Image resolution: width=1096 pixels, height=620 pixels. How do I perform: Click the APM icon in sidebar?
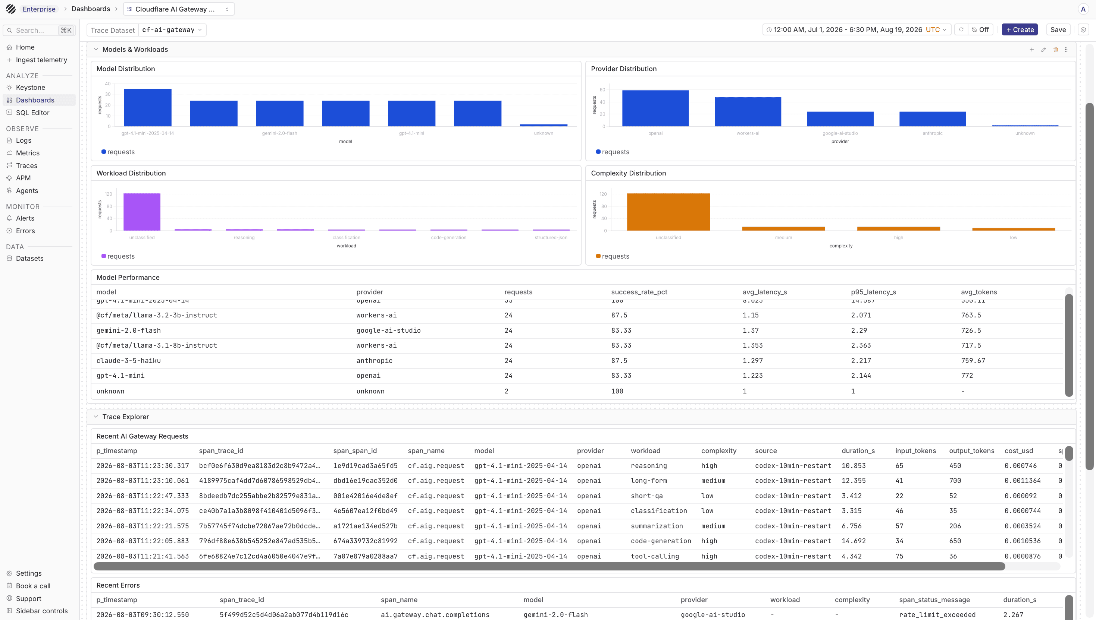pos(9,178)
